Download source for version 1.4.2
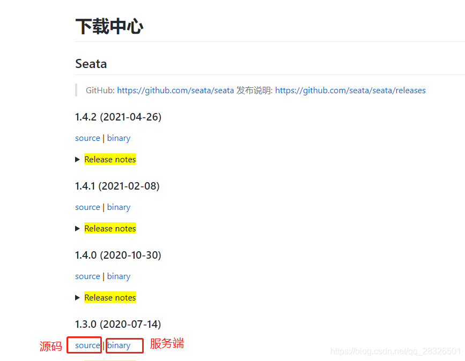The height and width of the screenshot is (361, 465). [87, 138]
